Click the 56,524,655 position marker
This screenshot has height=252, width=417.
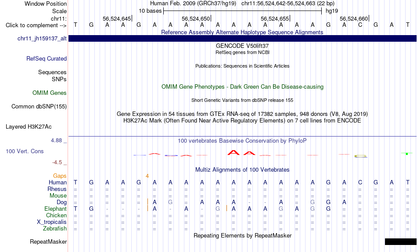tap(275, 18)
